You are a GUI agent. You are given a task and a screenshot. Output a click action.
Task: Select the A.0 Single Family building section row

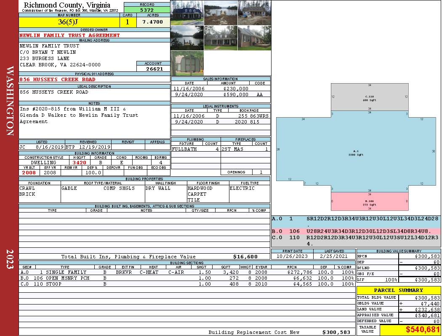pyautogui.click(x=186, y=273)
